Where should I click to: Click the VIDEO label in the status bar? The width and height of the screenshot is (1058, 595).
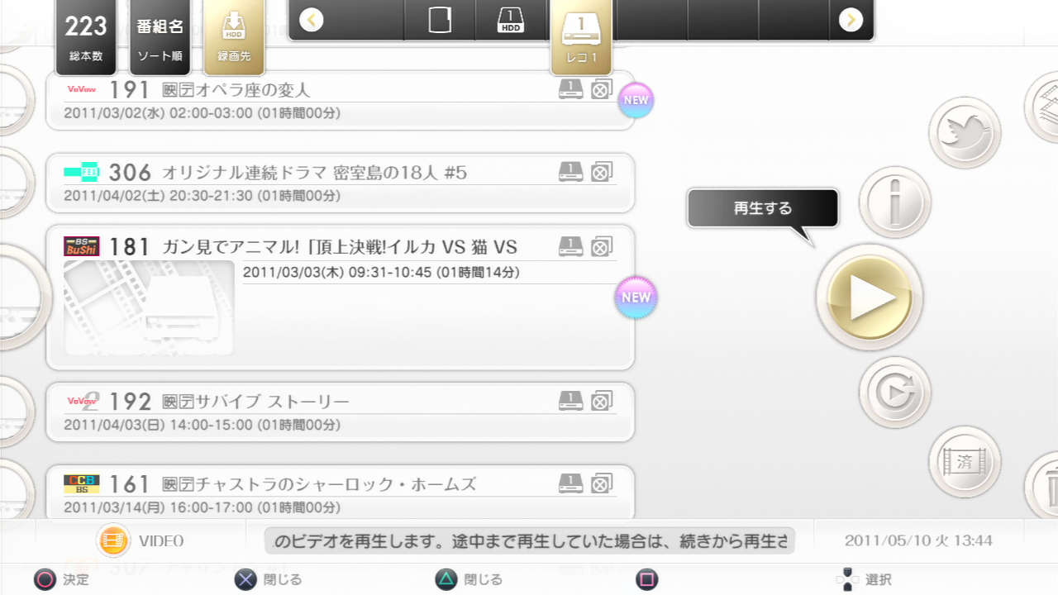161,541
